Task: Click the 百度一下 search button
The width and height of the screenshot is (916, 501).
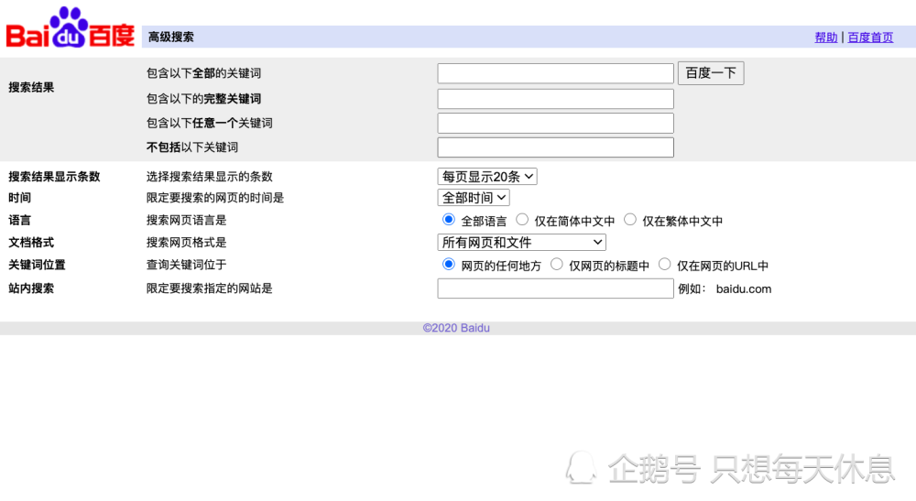Action: (711, 73)
